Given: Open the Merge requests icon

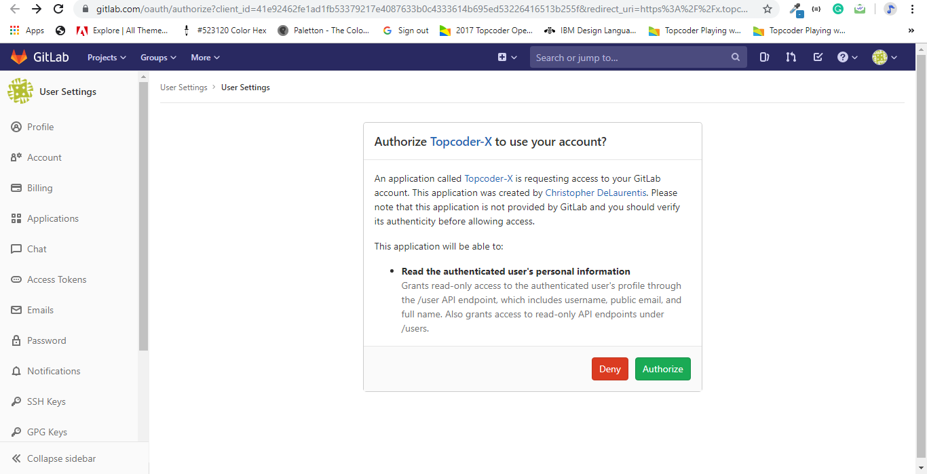Looking at the screenshot, I should point(791,58).
